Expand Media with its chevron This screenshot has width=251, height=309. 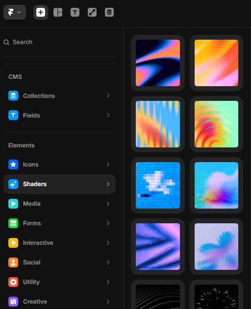108,204
